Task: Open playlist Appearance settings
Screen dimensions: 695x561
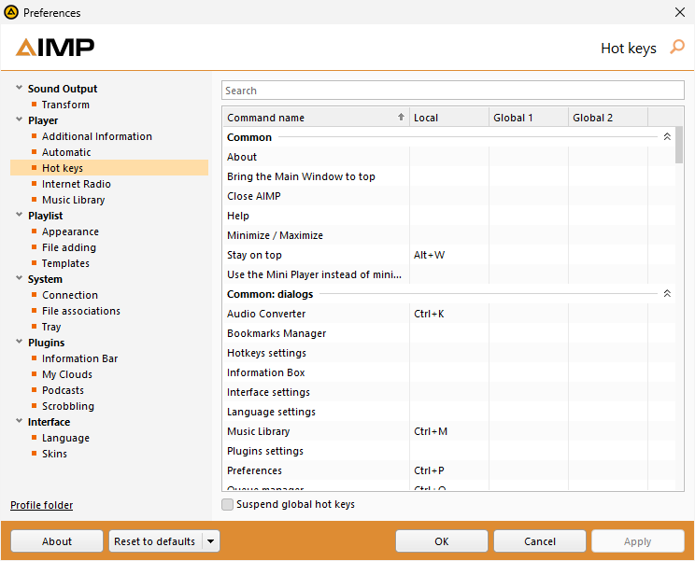Action: [x=70, y=231]
